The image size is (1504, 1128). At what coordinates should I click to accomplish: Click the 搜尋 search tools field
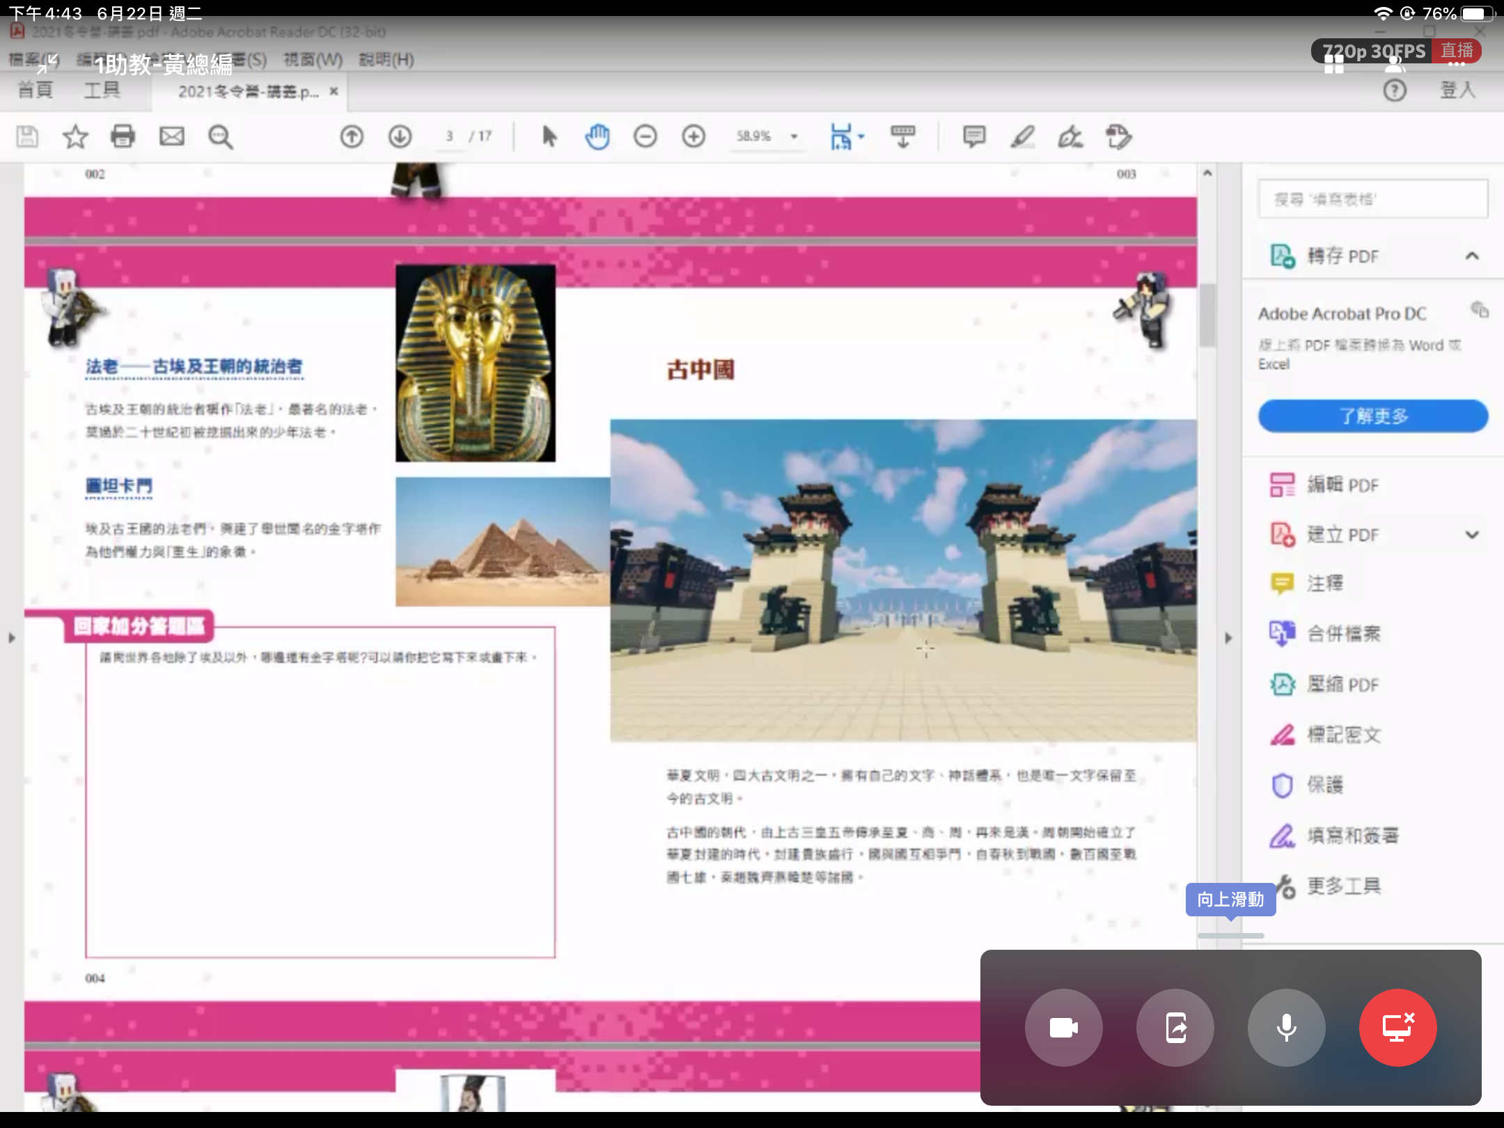1372,199
